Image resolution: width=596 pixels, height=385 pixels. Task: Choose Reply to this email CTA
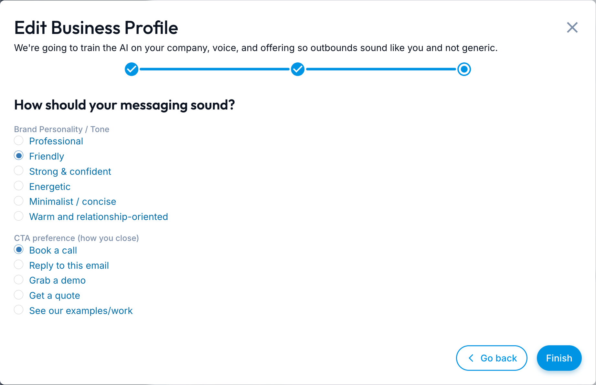(19, 265)
